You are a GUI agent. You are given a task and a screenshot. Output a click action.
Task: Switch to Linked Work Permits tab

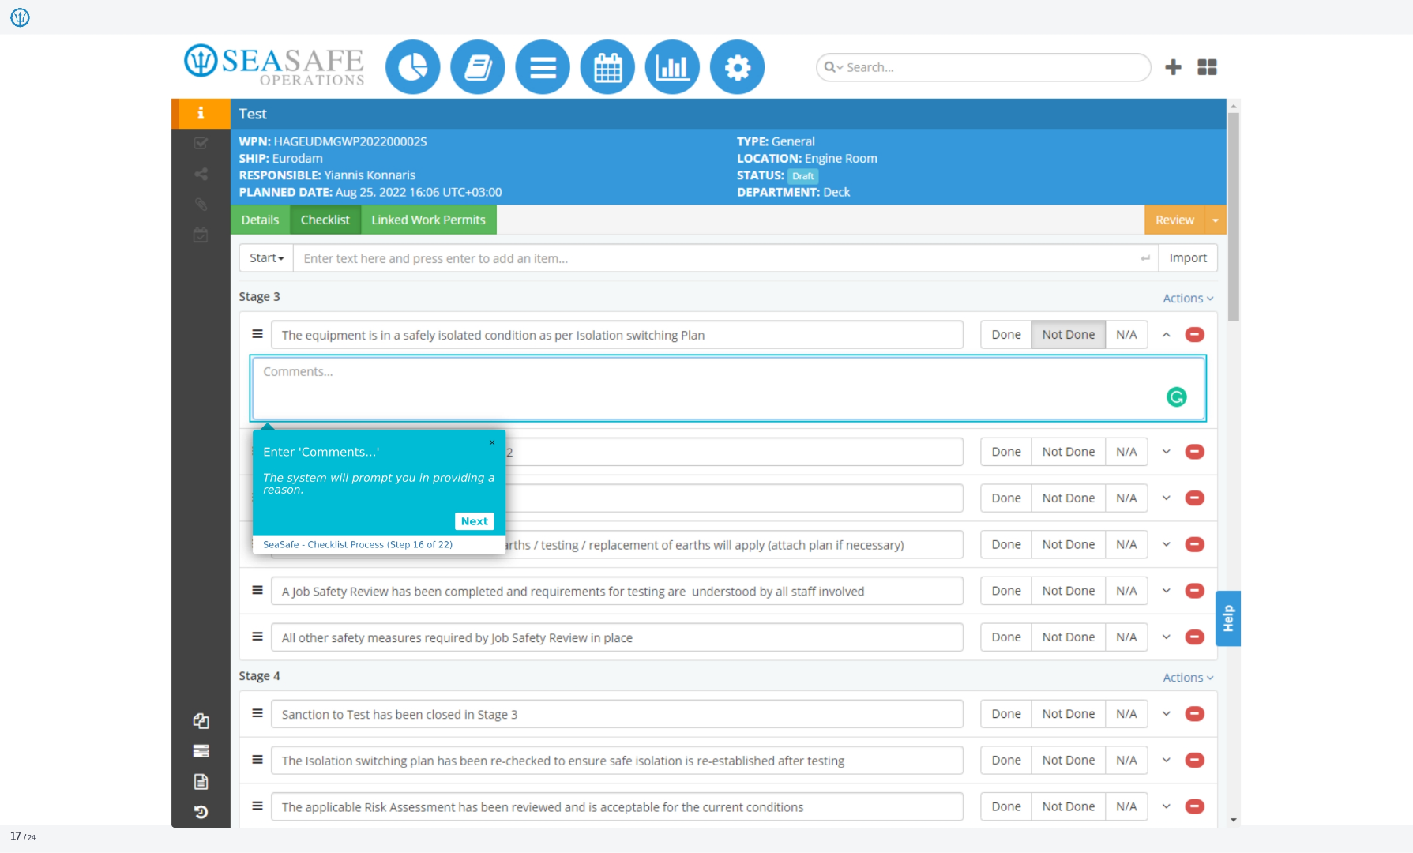[x=428, y=220]
